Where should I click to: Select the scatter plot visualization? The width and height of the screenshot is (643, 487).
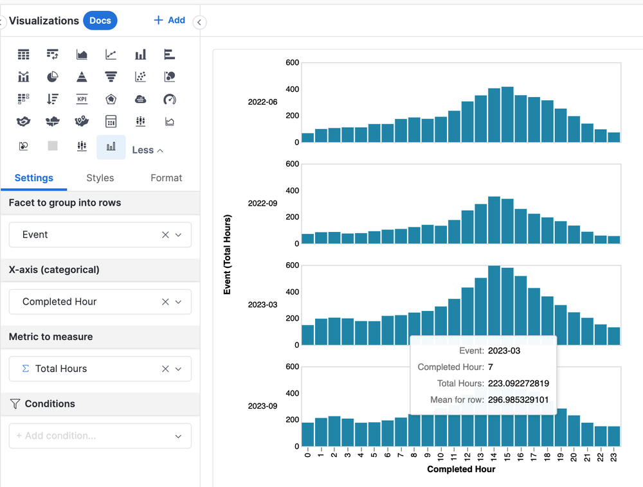(x=140, y=76)
